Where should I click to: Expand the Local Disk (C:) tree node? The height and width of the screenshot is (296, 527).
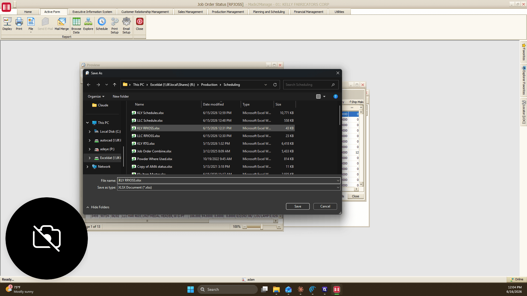coord(89,132)
